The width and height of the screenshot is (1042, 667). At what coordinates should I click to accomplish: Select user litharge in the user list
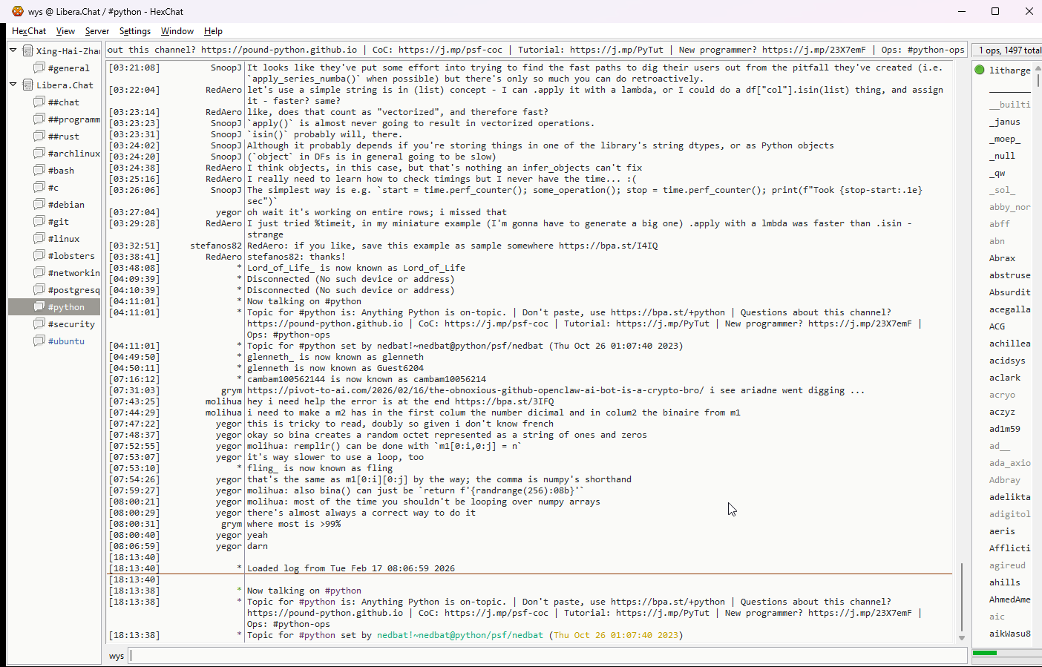tap(1009, 70)
